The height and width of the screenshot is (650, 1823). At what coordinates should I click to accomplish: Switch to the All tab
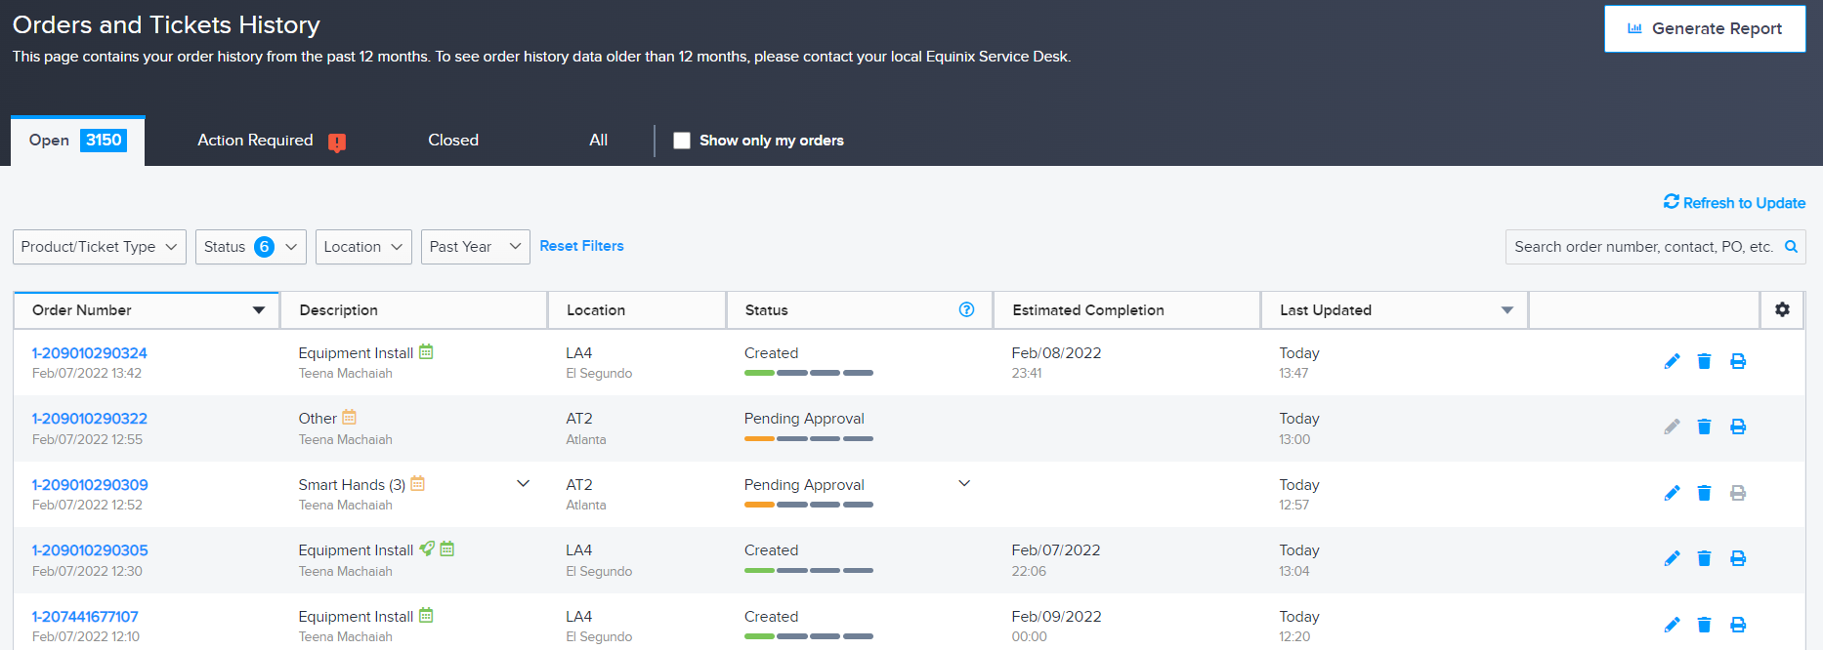coord(599,141)
